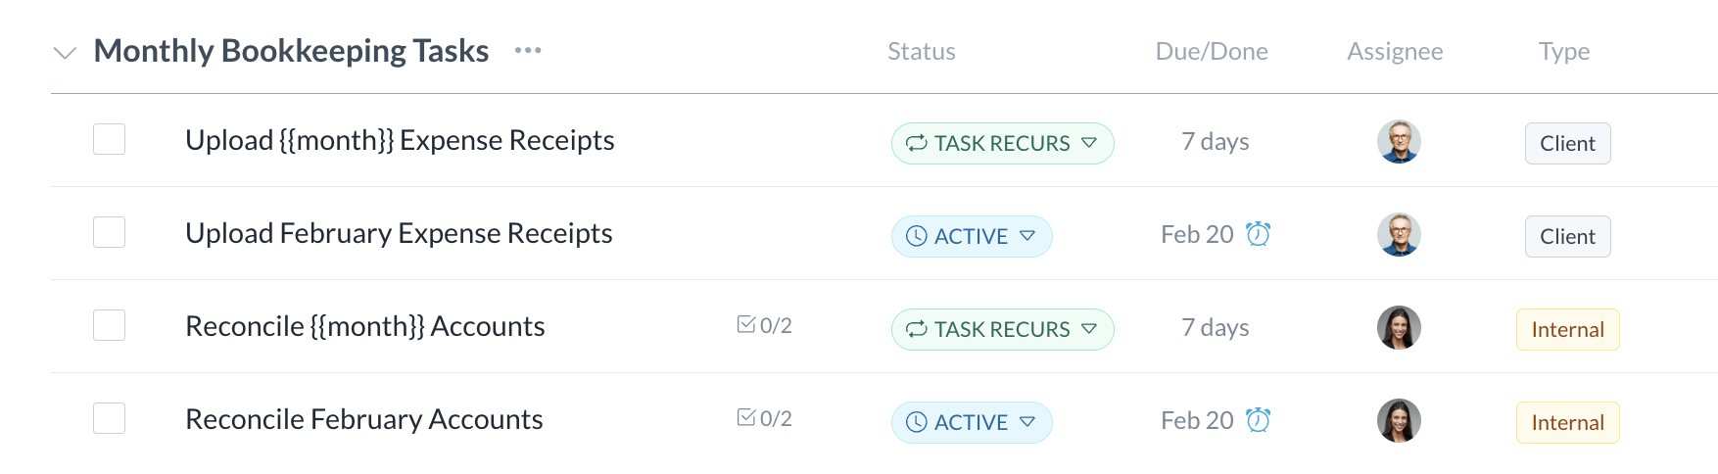The image size is (1718, 474).
Task: Click assignee avatar for Upload {{month}} Expense Receipts
Action: (x=1399, y=142)
